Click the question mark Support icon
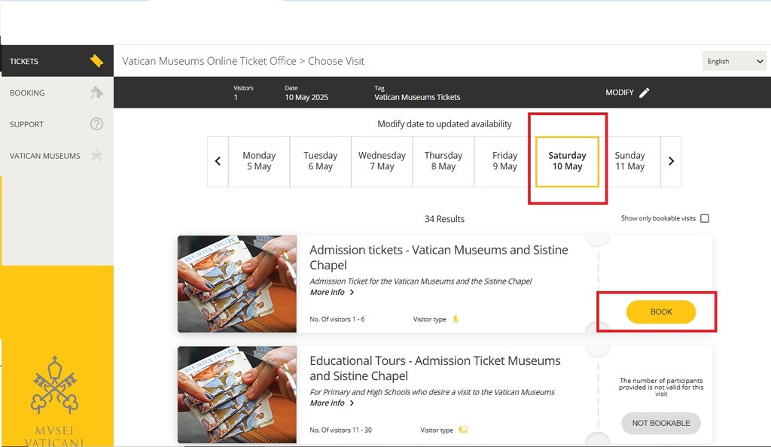The image size is (771, 447). [97, 123]
